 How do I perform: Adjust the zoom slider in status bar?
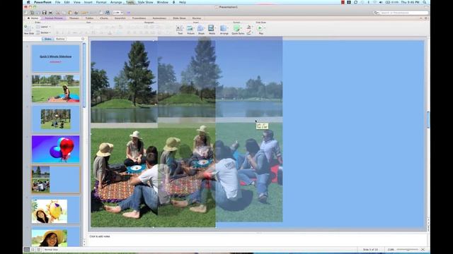point(408,250)
